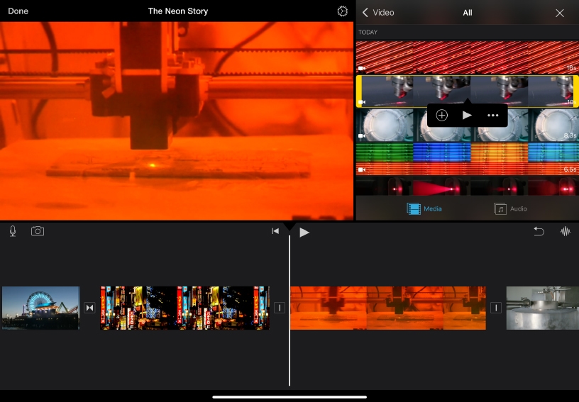The width and height of the screenshot is (579, 402).
Task: Open more options ellipsis in clip popup
Action: [x=493, y=116]
